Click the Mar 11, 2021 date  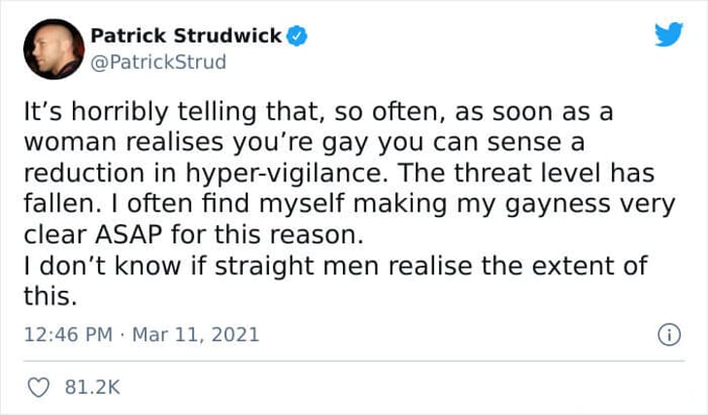coord(195,335)
